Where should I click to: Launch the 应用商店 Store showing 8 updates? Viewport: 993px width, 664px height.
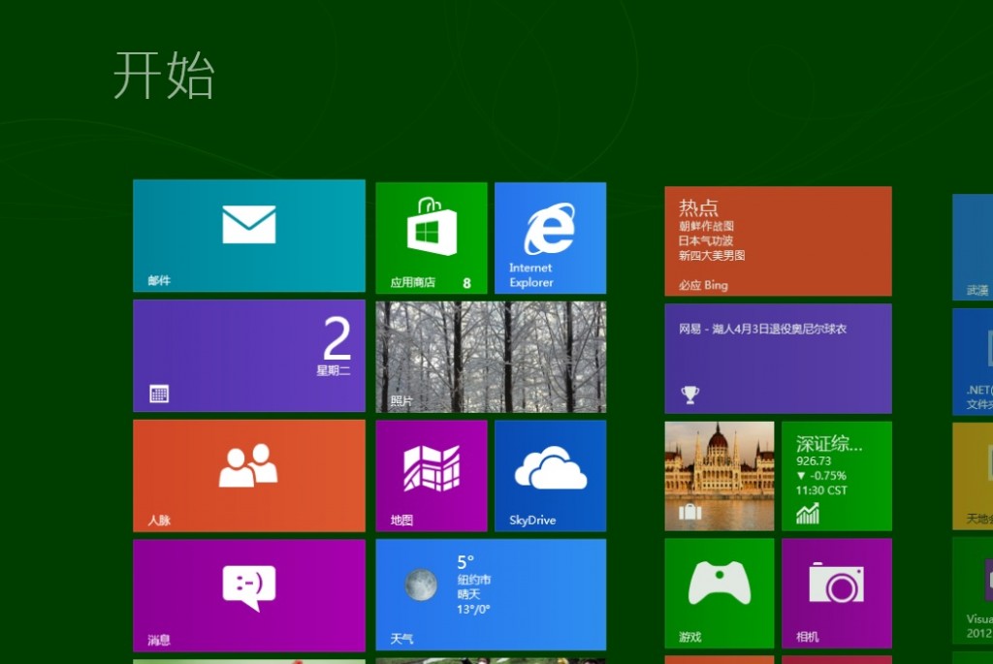coord(431,237)
